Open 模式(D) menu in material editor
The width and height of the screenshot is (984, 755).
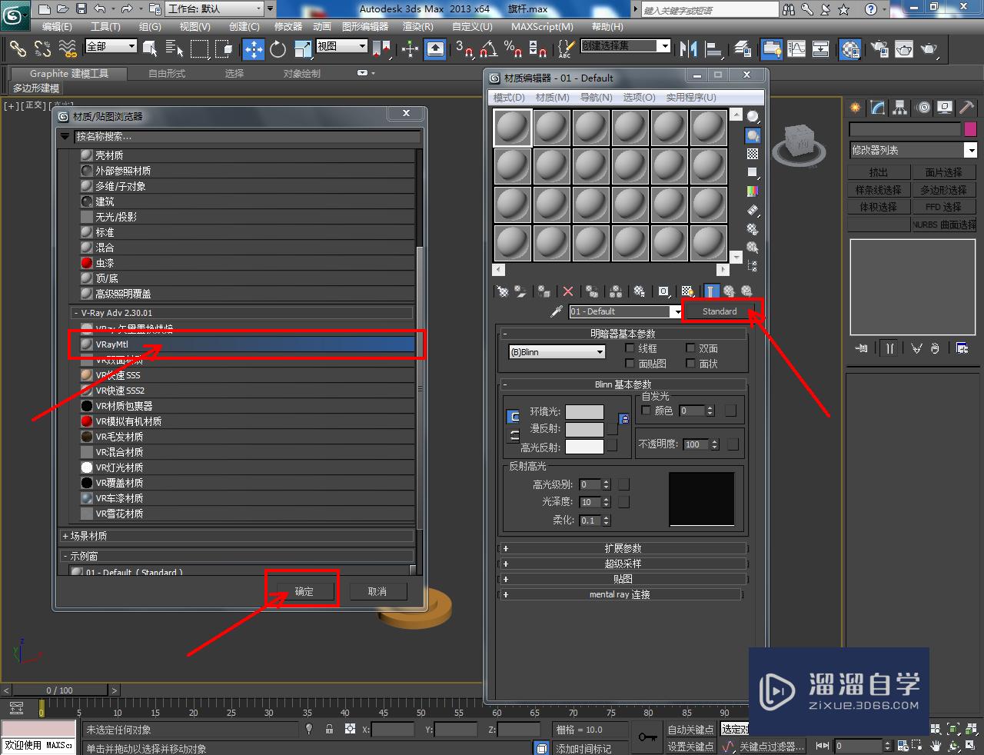[x=509, y=98]
